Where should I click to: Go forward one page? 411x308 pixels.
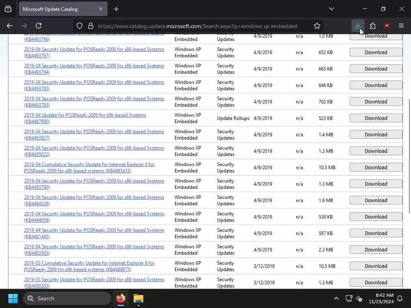(x=24, y=26)
